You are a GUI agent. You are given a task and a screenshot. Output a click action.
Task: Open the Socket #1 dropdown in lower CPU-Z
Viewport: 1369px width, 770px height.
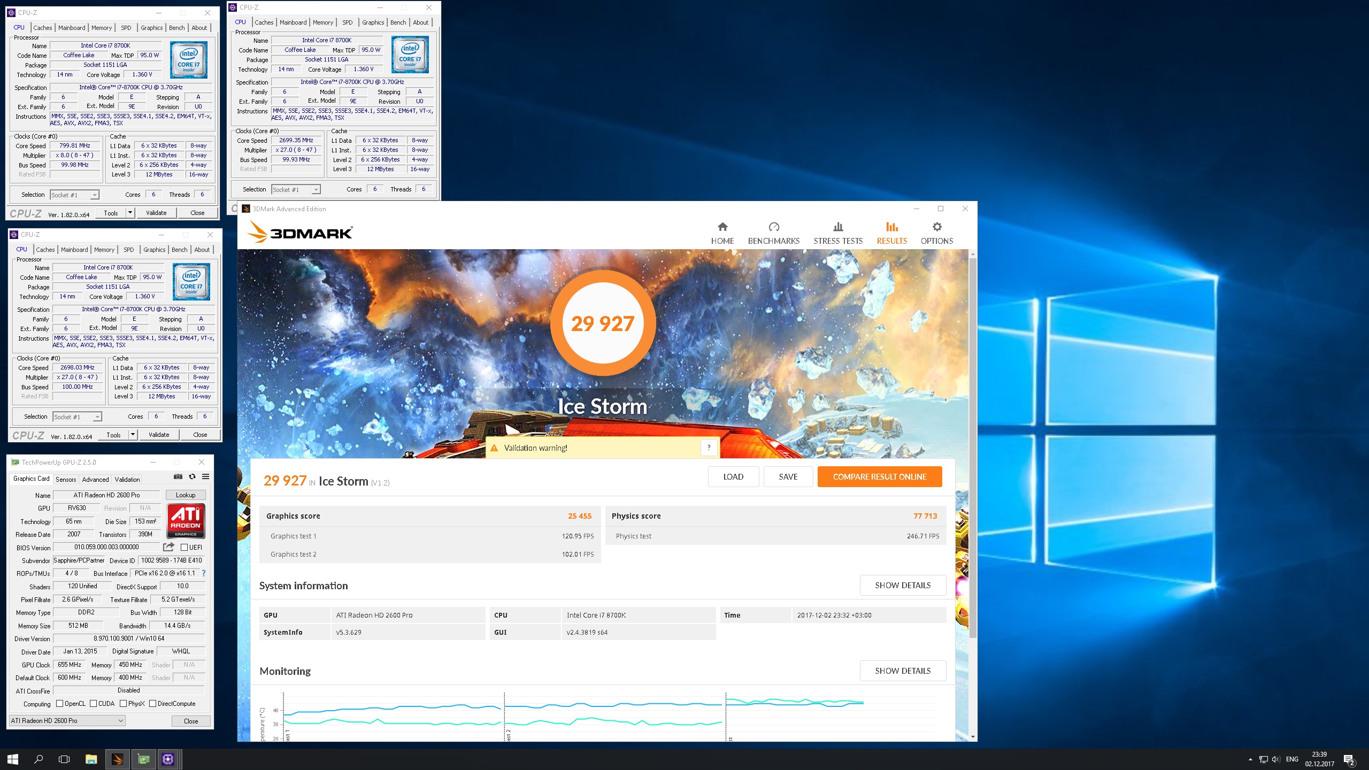point(78,417)
